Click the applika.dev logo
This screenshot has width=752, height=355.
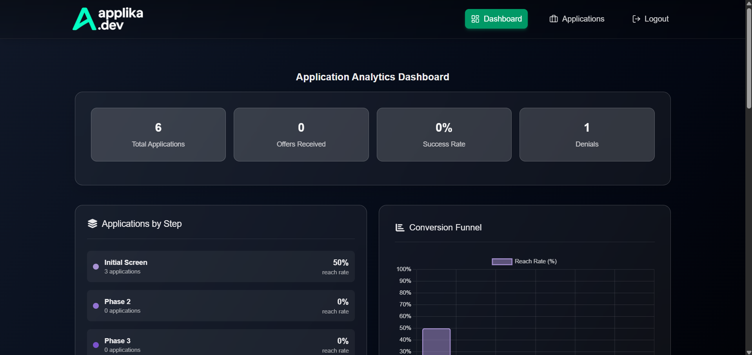(108, 19)
